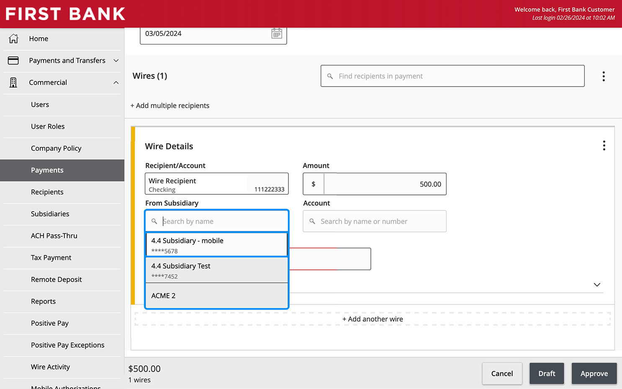Open Recipients menu item
The width and height of the screenshot is (622, 389).
tap(62, 192)
